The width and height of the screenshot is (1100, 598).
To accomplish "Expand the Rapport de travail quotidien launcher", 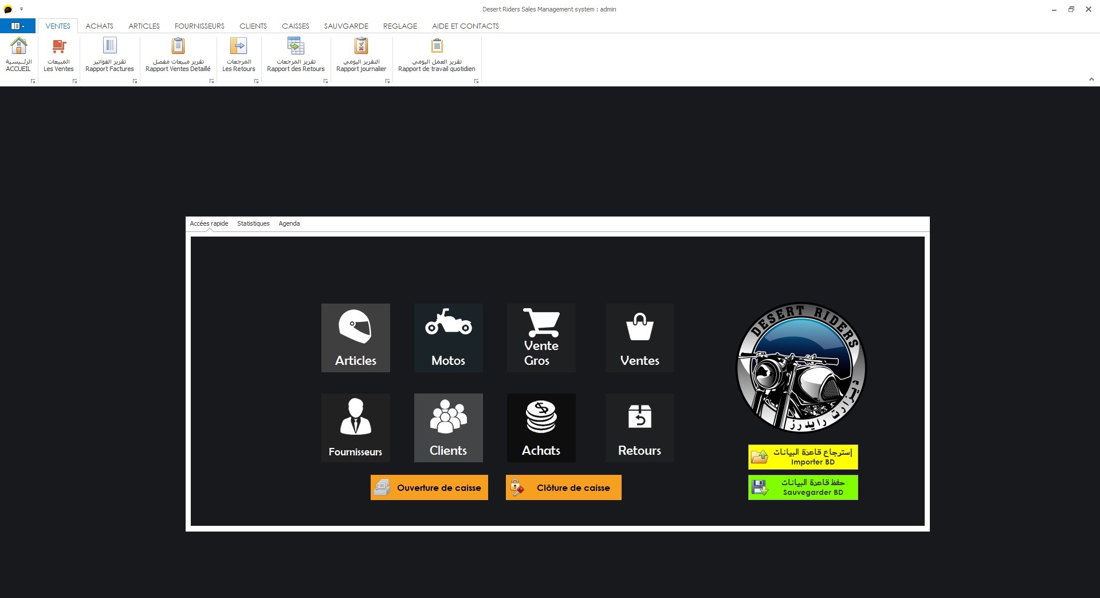I will [477, 81].
